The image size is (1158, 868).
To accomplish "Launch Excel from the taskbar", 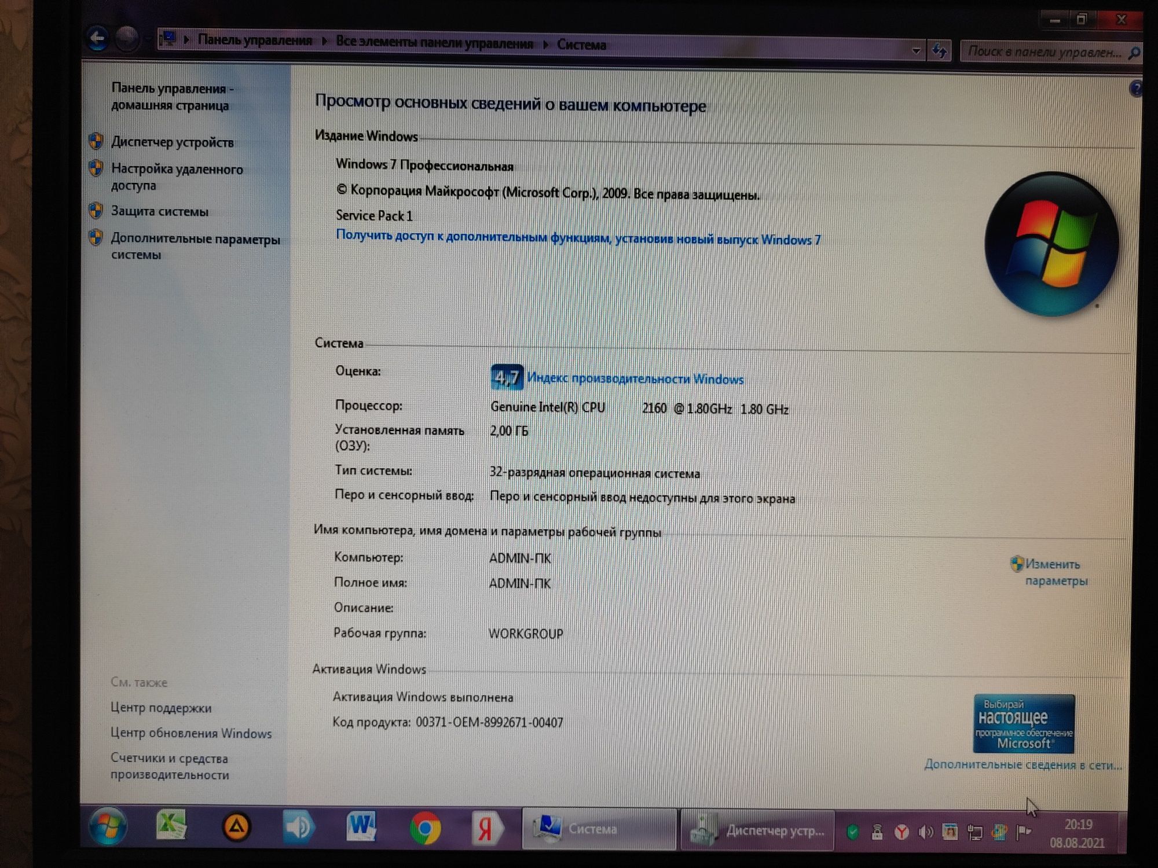I will (x=171, y=825).
